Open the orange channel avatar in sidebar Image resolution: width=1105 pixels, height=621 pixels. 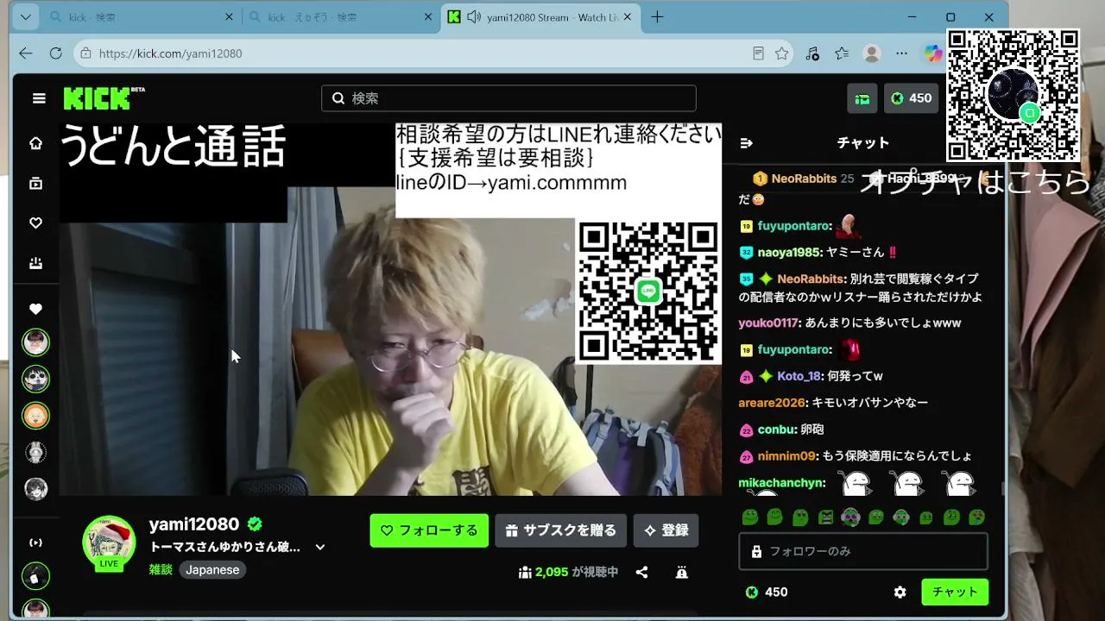pos(35,416)
